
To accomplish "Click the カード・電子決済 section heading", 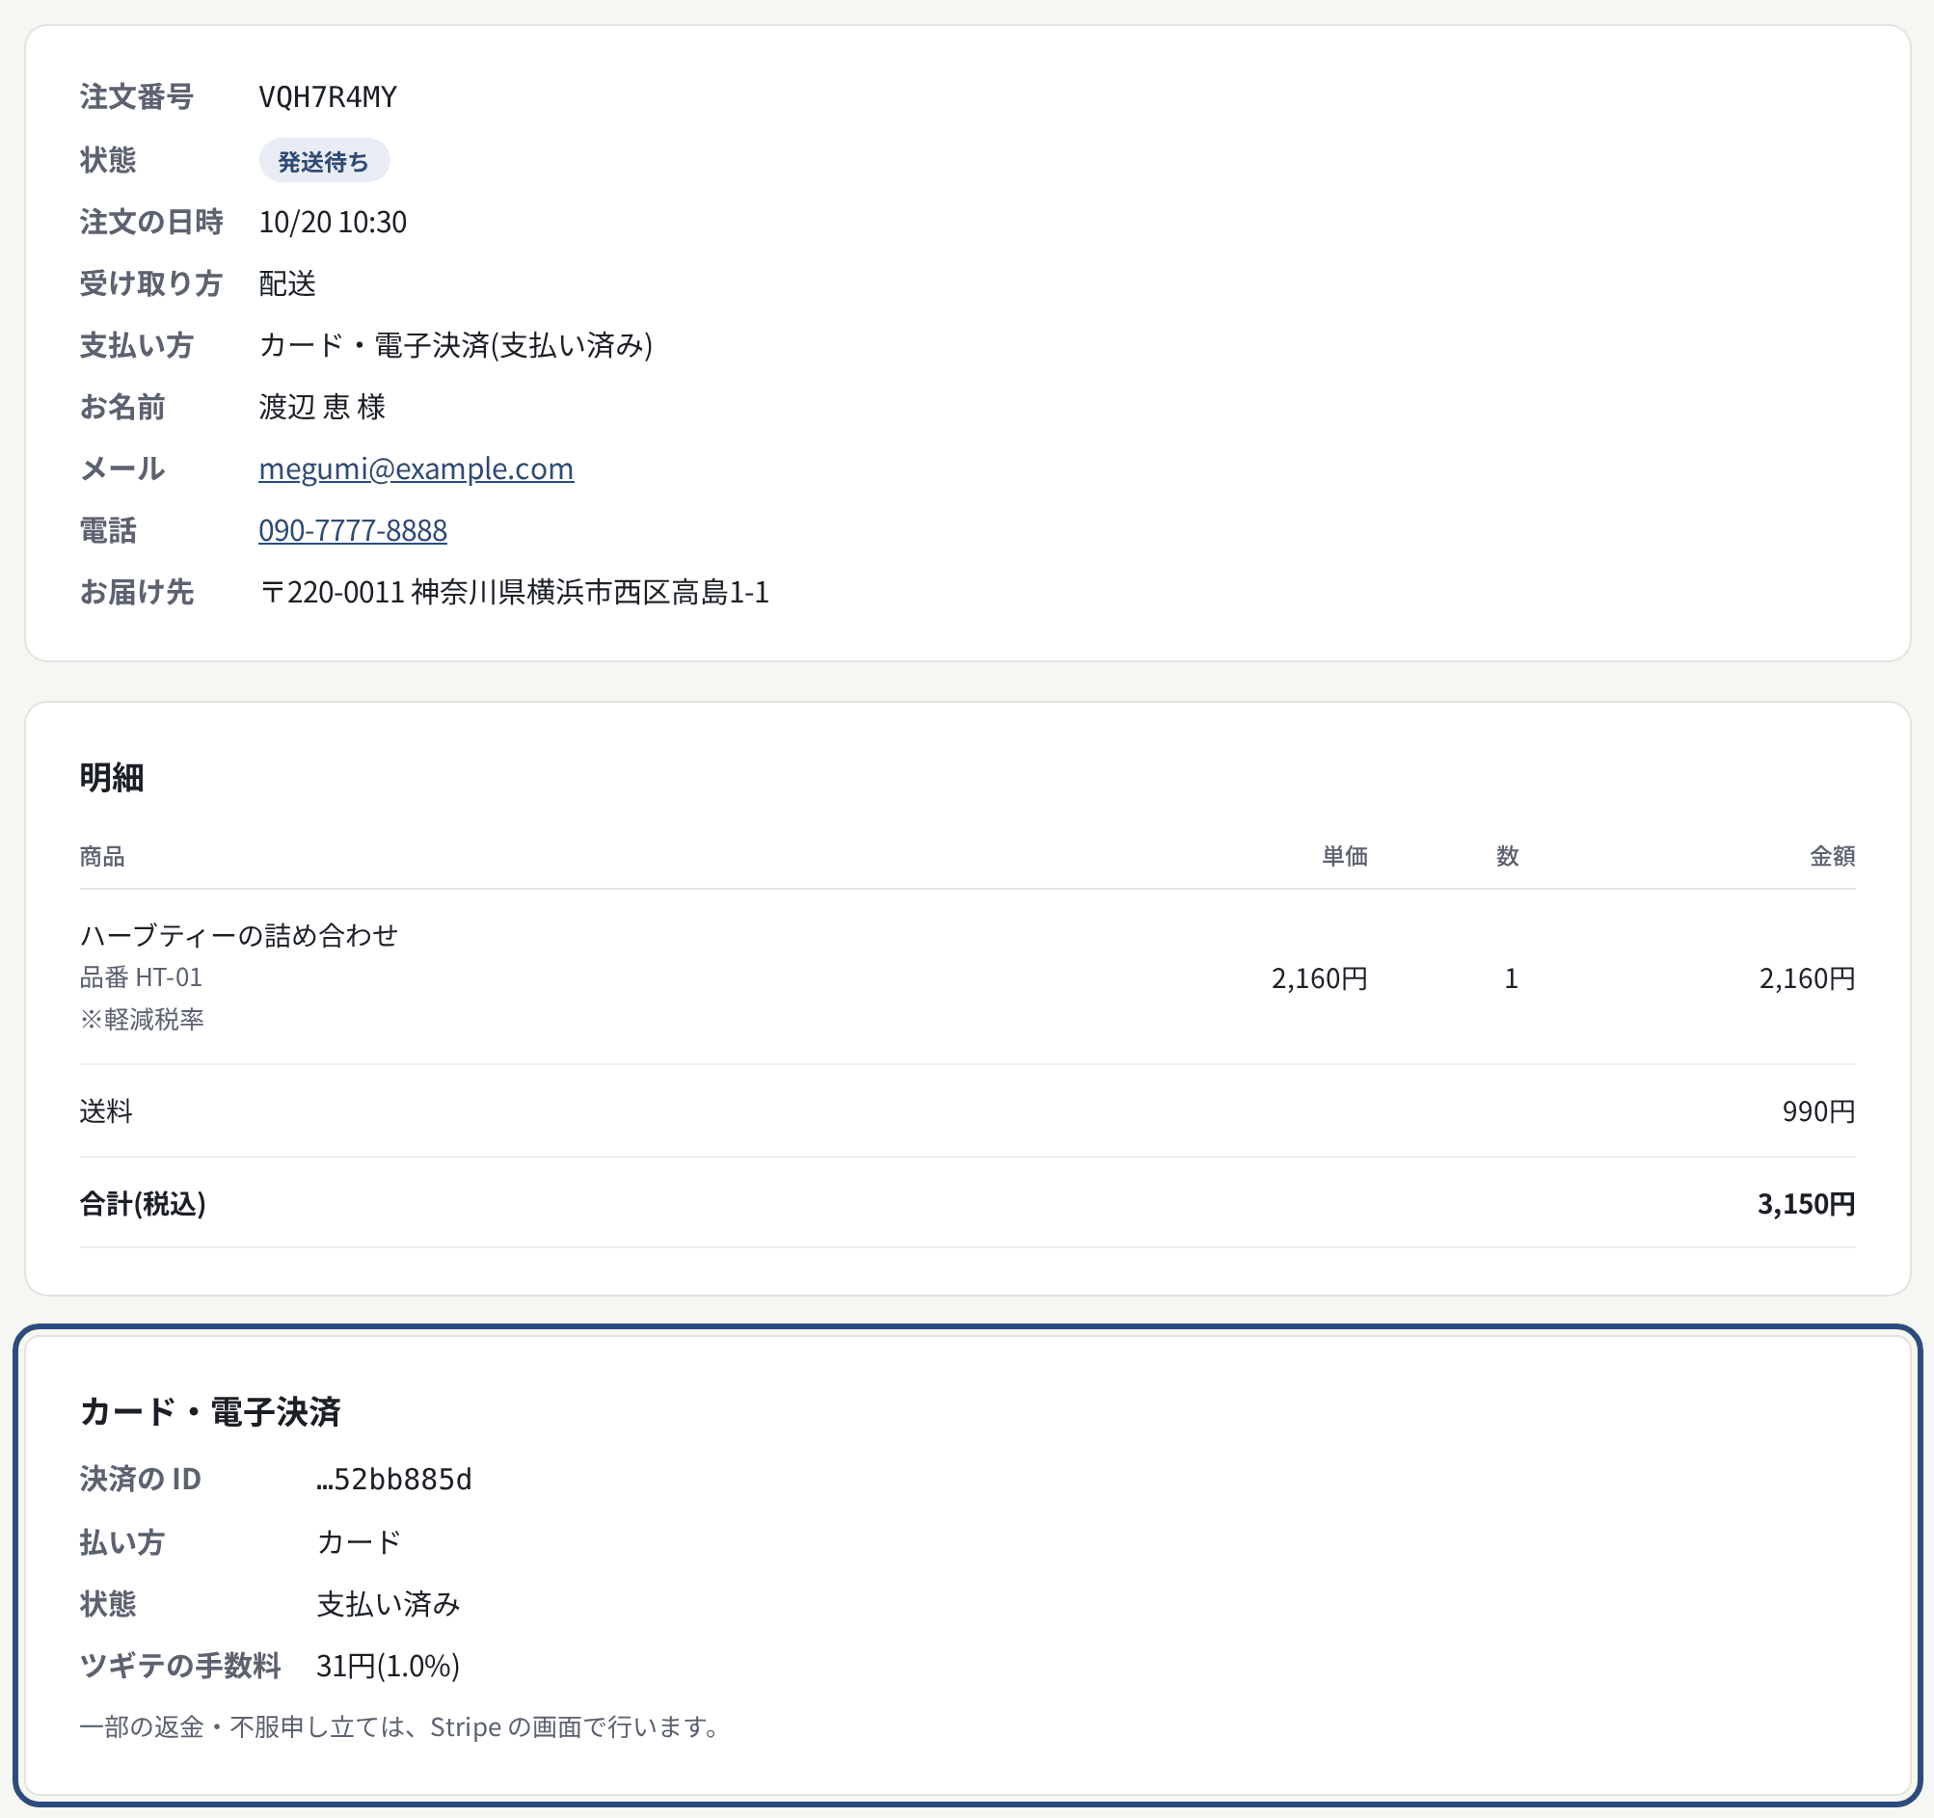I will [210, 1411].
